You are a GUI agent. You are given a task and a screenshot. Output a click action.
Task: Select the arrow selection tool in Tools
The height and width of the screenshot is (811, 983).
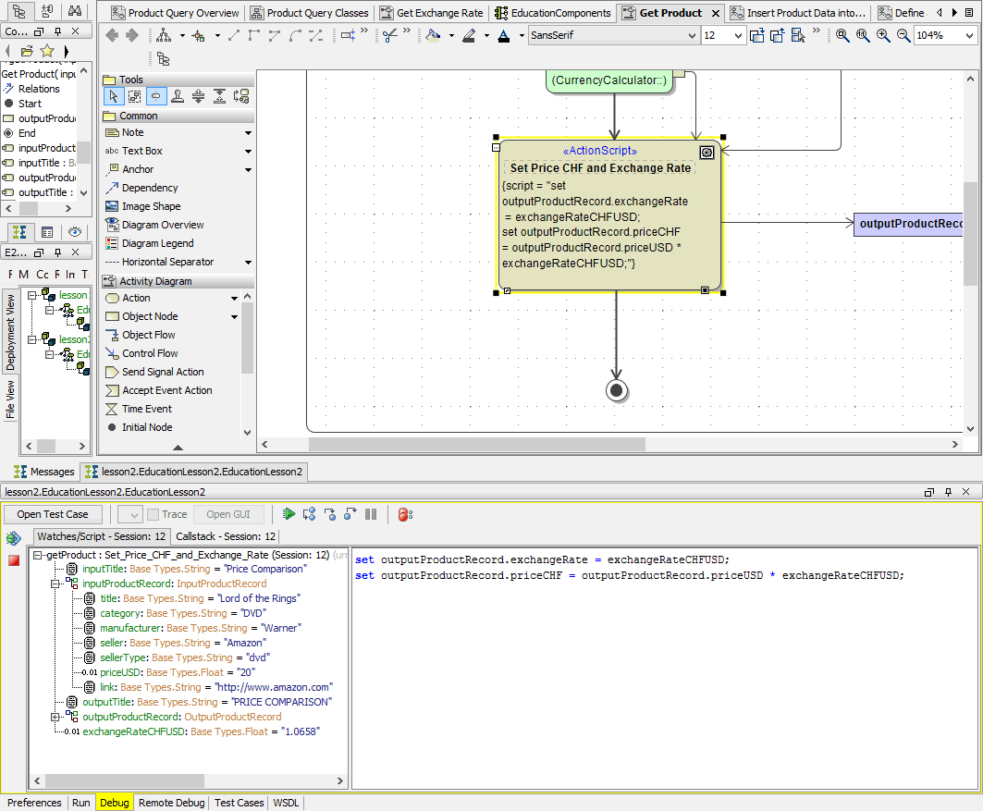pyautogui.click(x=114, y=96)
